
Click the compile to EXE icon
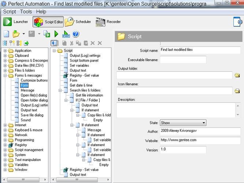pyautogui.click(x=66, y=34)
